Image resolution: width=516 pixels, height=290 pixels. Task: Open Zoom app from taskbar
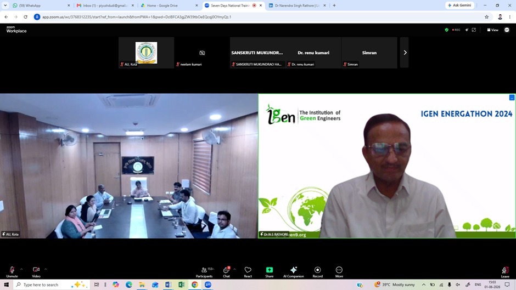(208, 285)
